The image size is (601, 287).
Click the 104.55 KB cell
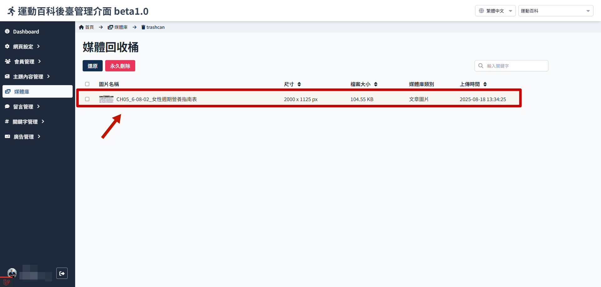point(362,99)
